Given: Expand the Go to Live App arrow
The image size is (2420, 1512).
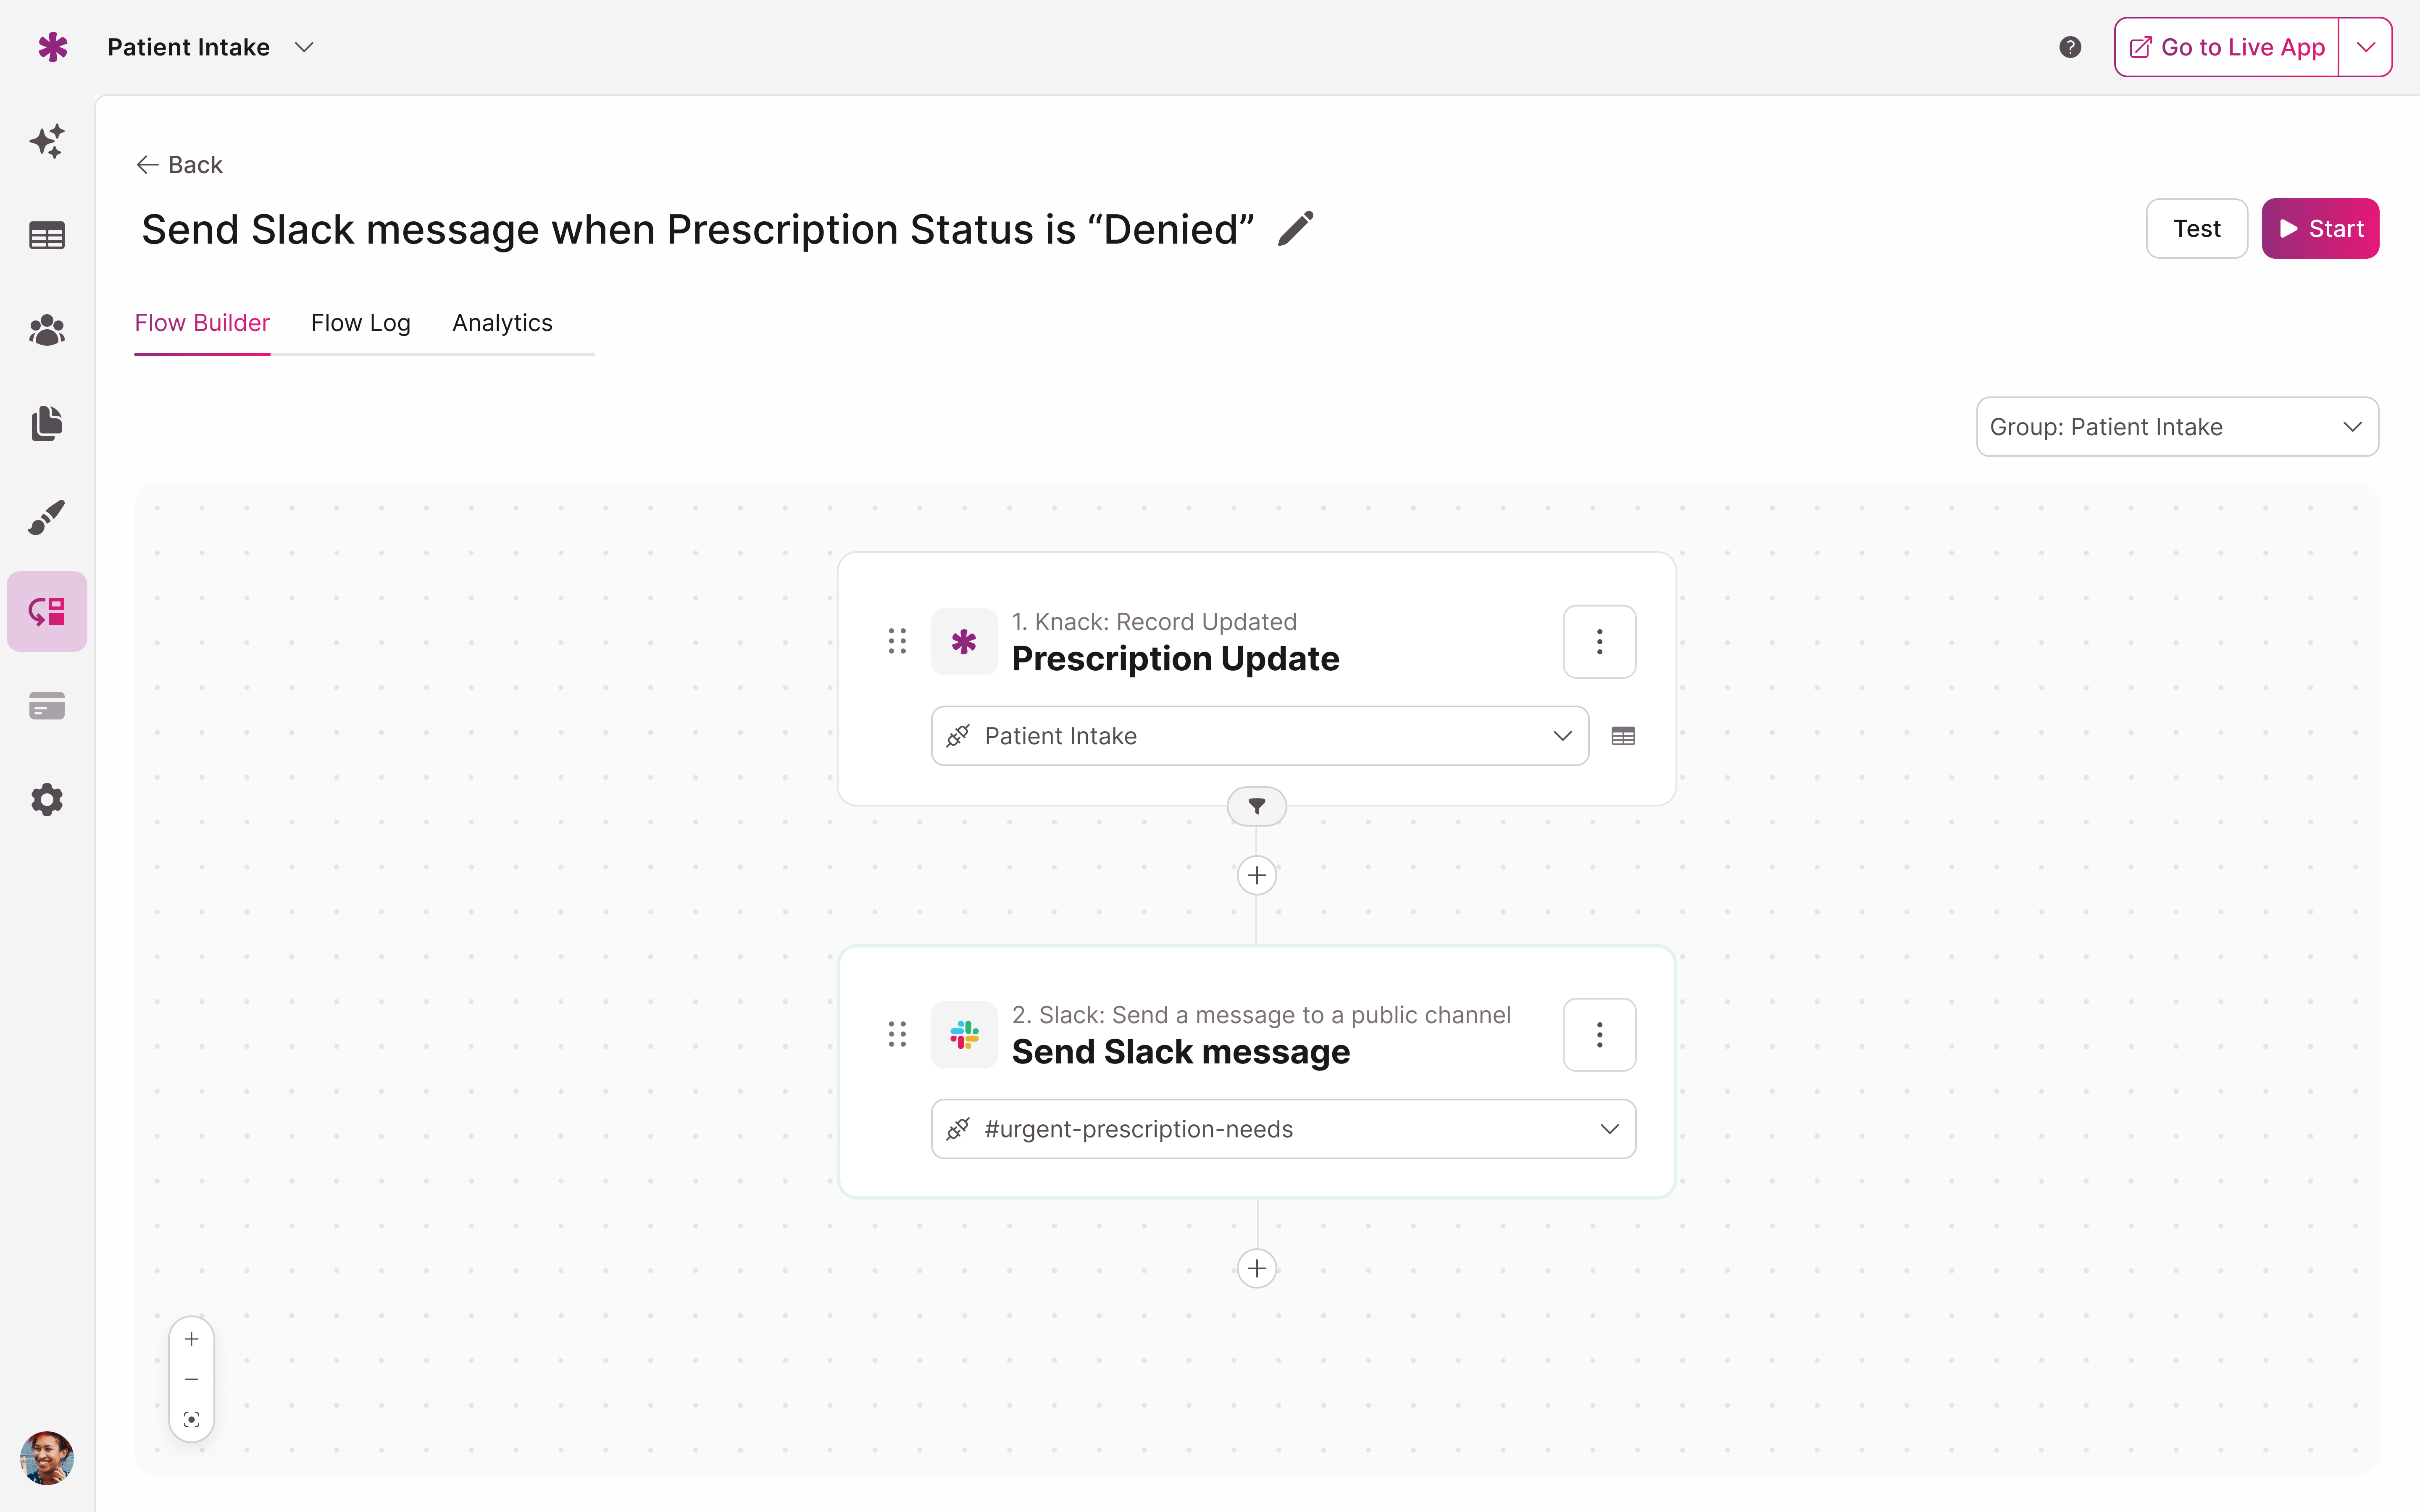Looking at the screenshot, I should [x=2366, y=47].
